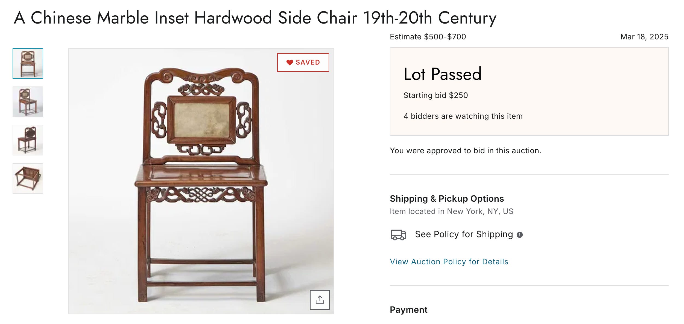Open View Auction Policy for Details link

(449, 262)
